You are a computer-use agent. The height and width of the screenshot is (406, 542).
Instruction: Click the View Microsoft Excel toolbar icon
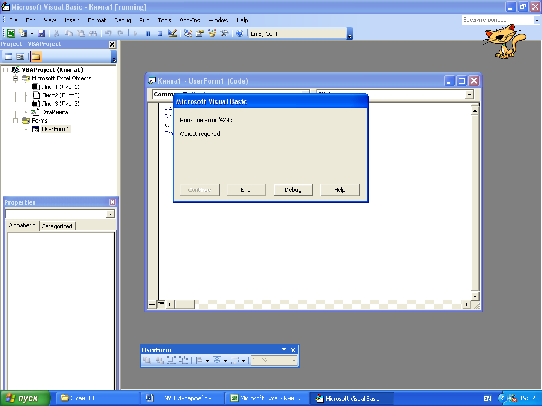tap(11, 33)
